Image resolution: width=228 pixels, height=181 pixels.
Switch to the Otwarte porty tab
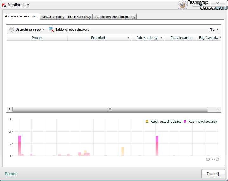click(x=53, y=17)
